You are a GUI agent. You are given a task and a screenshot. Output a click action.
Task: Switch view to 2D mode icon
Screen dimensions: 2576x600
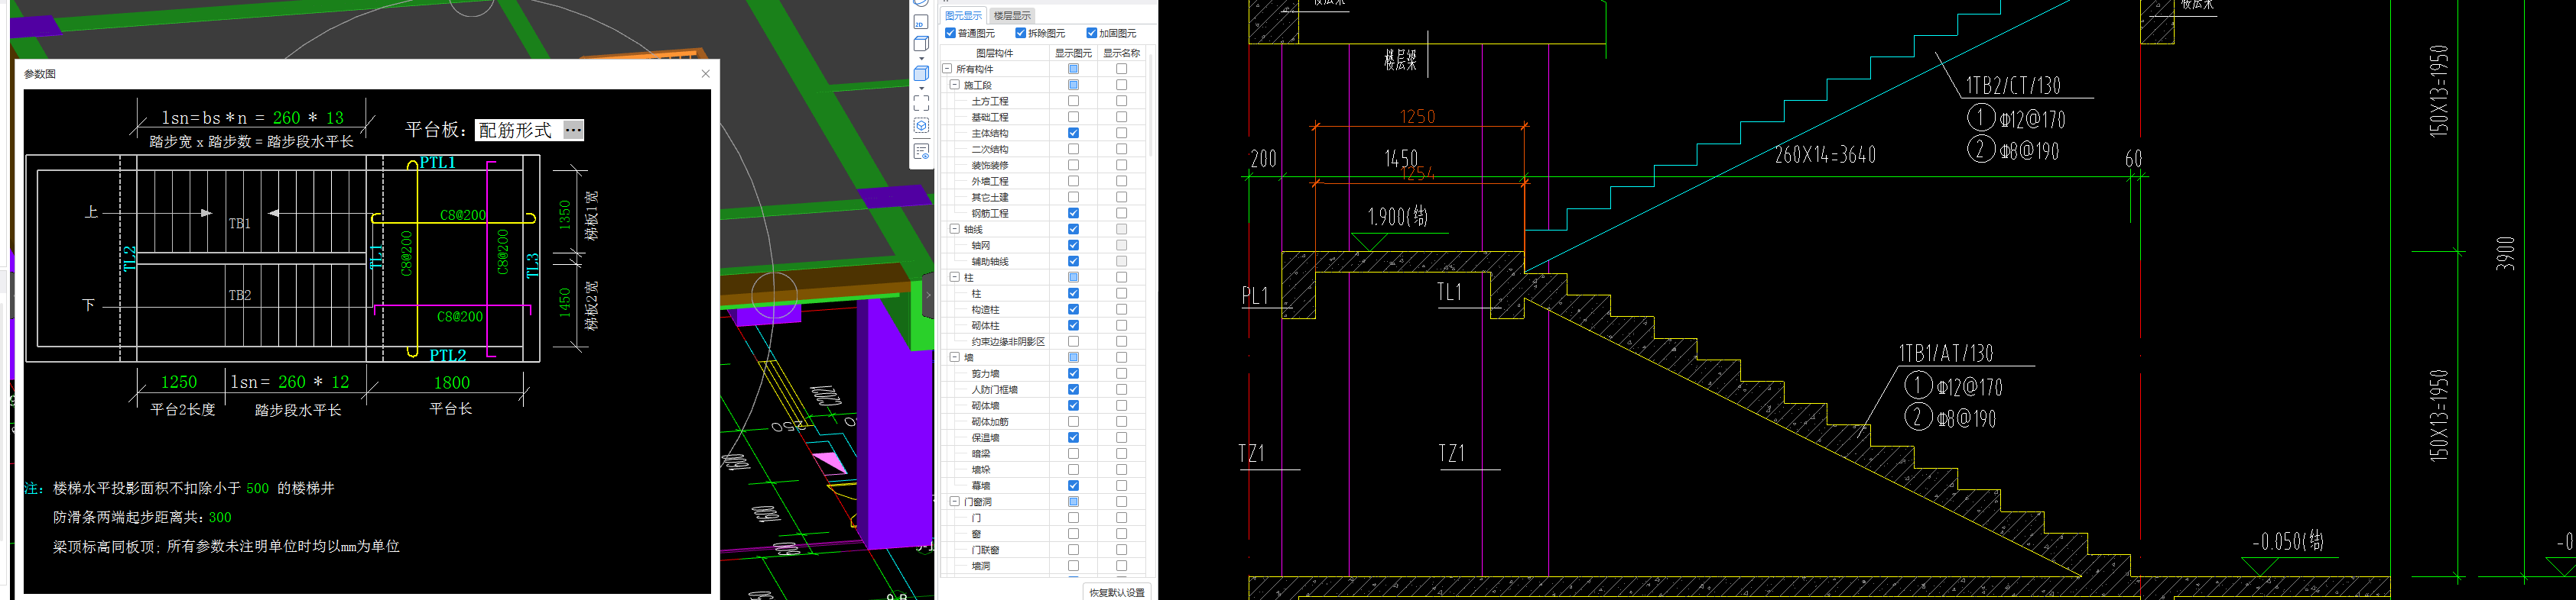coord(921,22)
